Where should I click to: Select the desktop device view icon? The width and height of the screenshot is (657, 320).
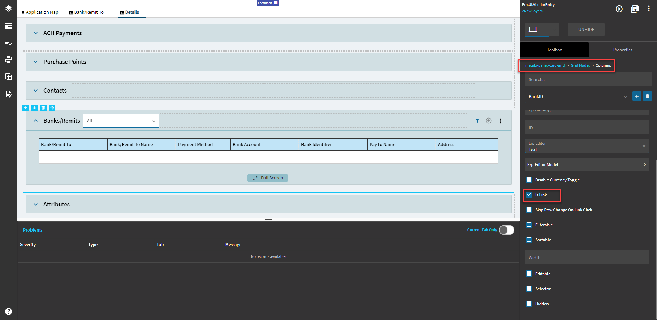533,29
